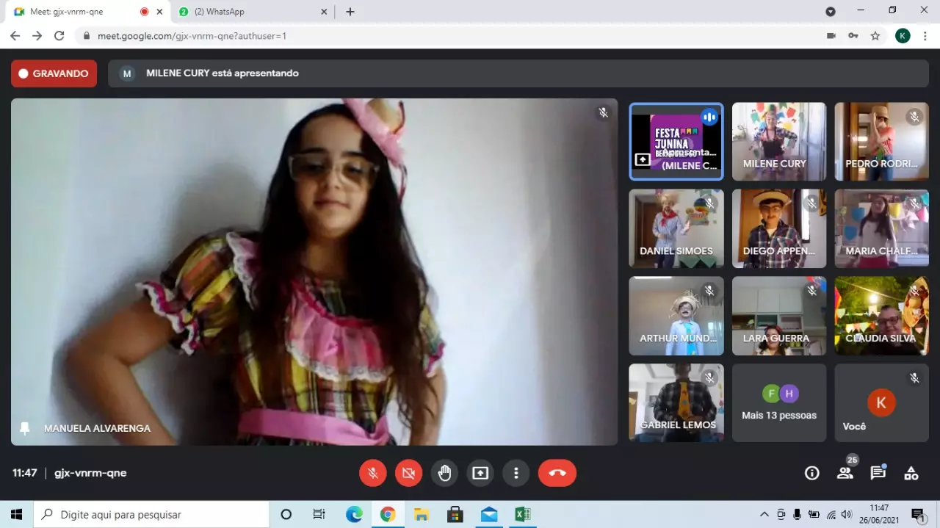Show the participants list icon

tap(845, 473)
